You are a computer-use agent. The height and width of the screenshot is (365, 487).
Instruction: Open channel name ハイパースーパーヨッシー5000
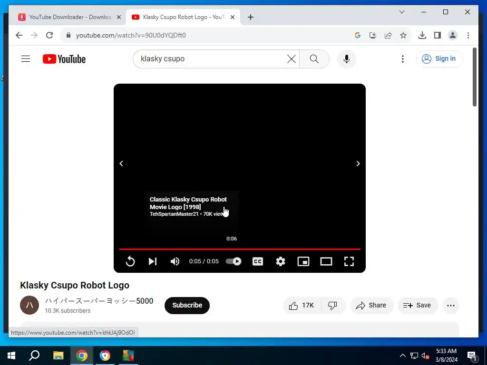99,301
